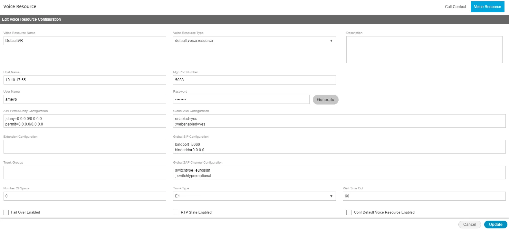Image resolution: width=509 pixels, height=230 pixels.
Task: Click into the Description text area
Action: [x=424, y=50]
